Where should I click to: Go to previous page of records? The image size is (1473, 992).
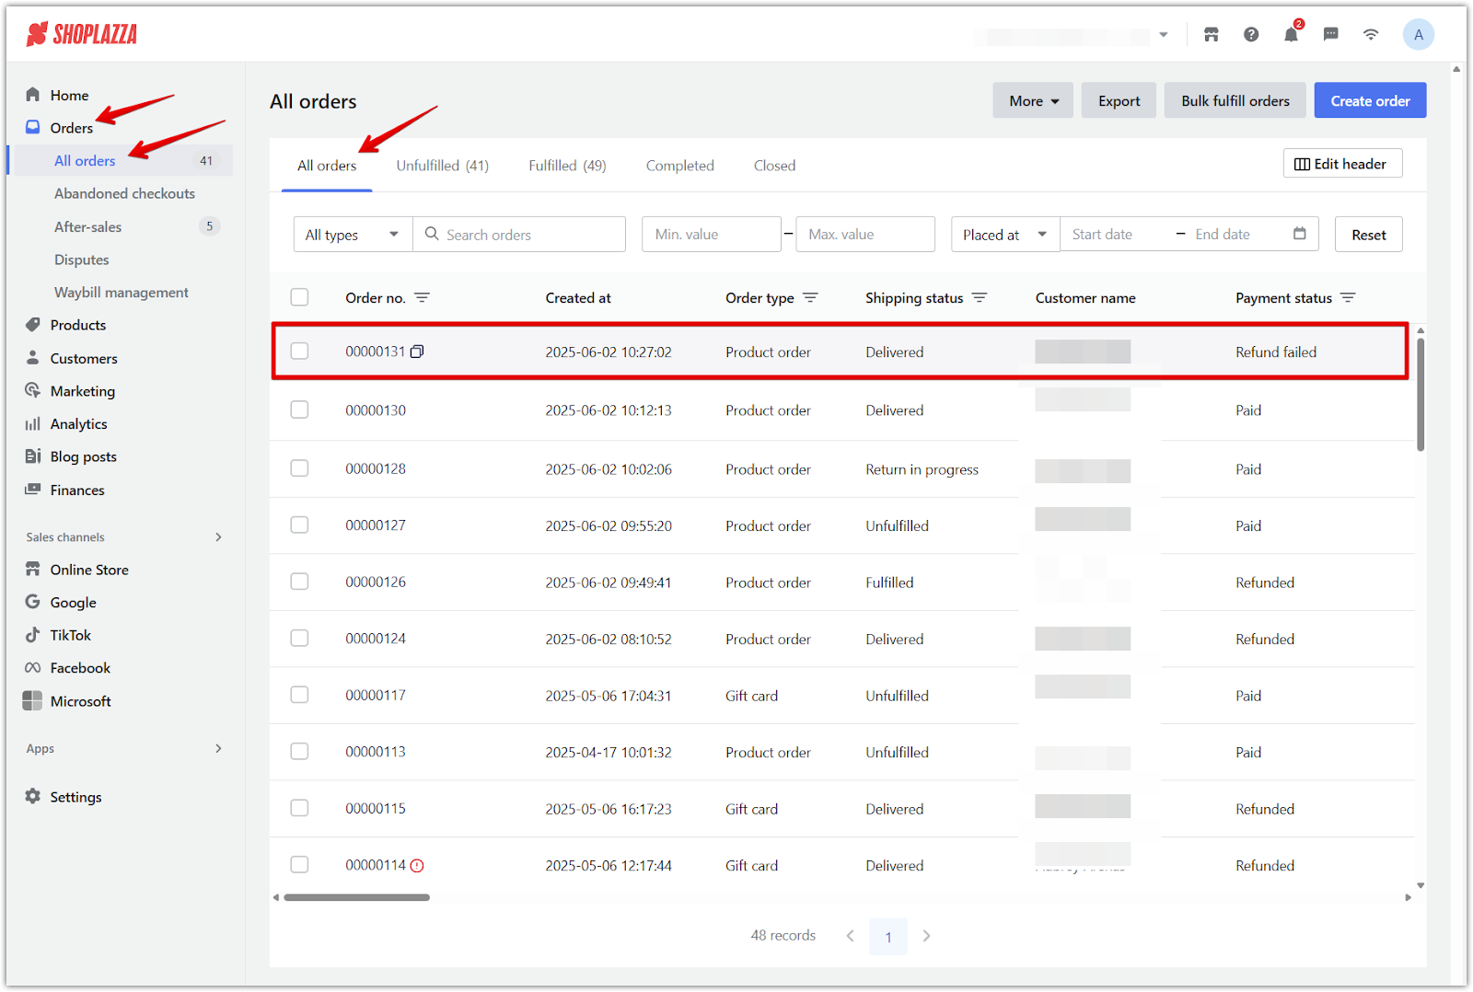point(850,936)
